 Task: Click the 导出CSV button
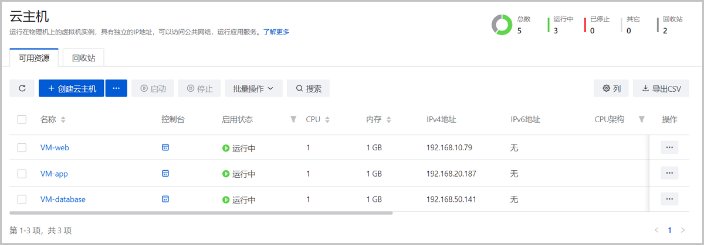(661, 88)
